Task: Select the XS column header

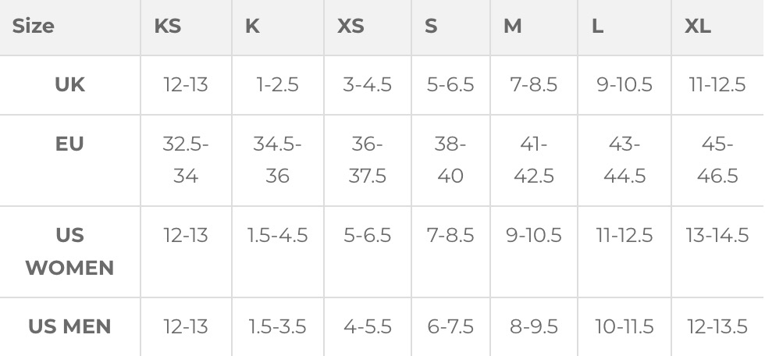Action: coord(350,27)
